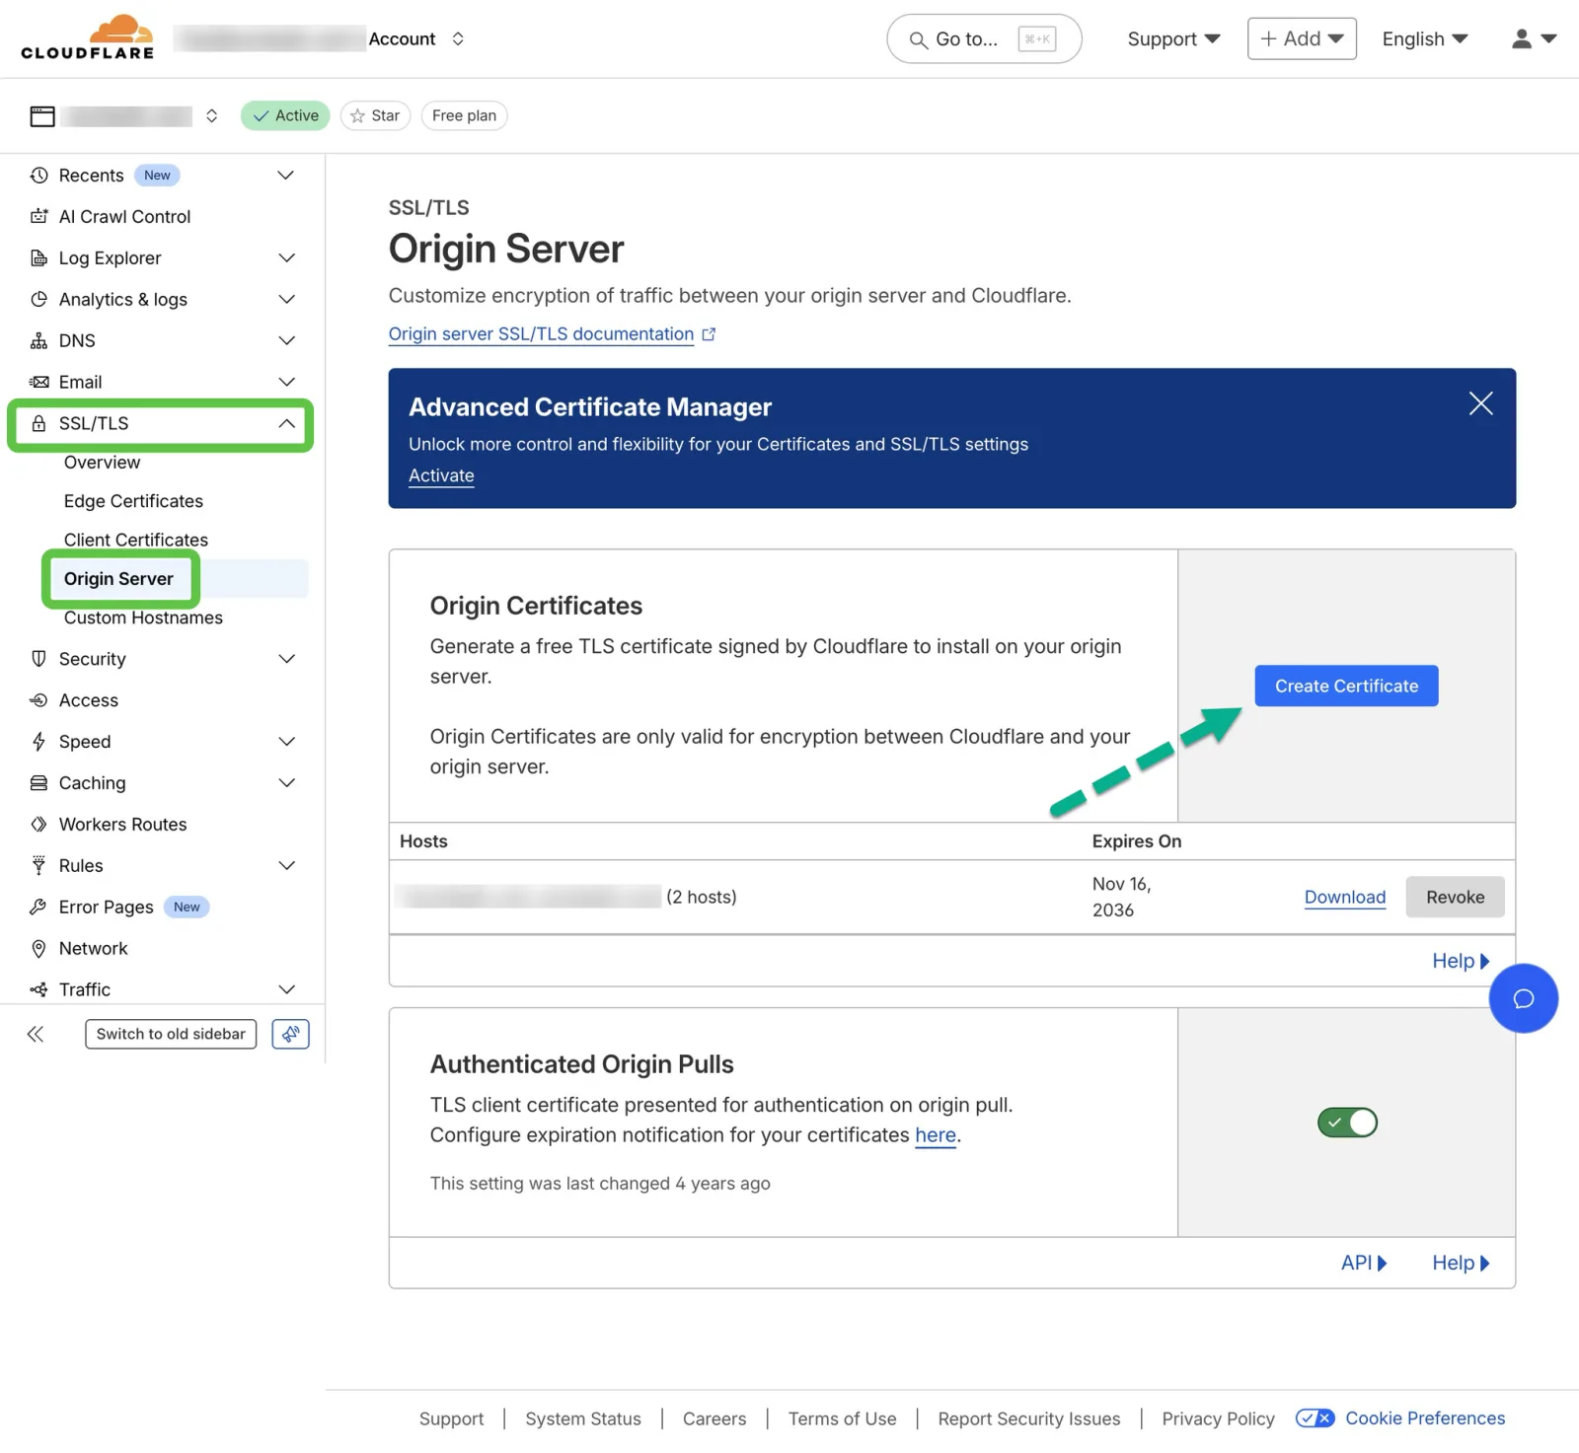The image size is (1579, 1453).
Task: Expand the Rules chevron
Action: pos(286,866)
